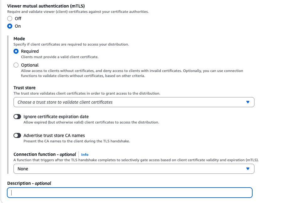
Task: Turn off Viewer mutual authentication
Action: (10, 19)
